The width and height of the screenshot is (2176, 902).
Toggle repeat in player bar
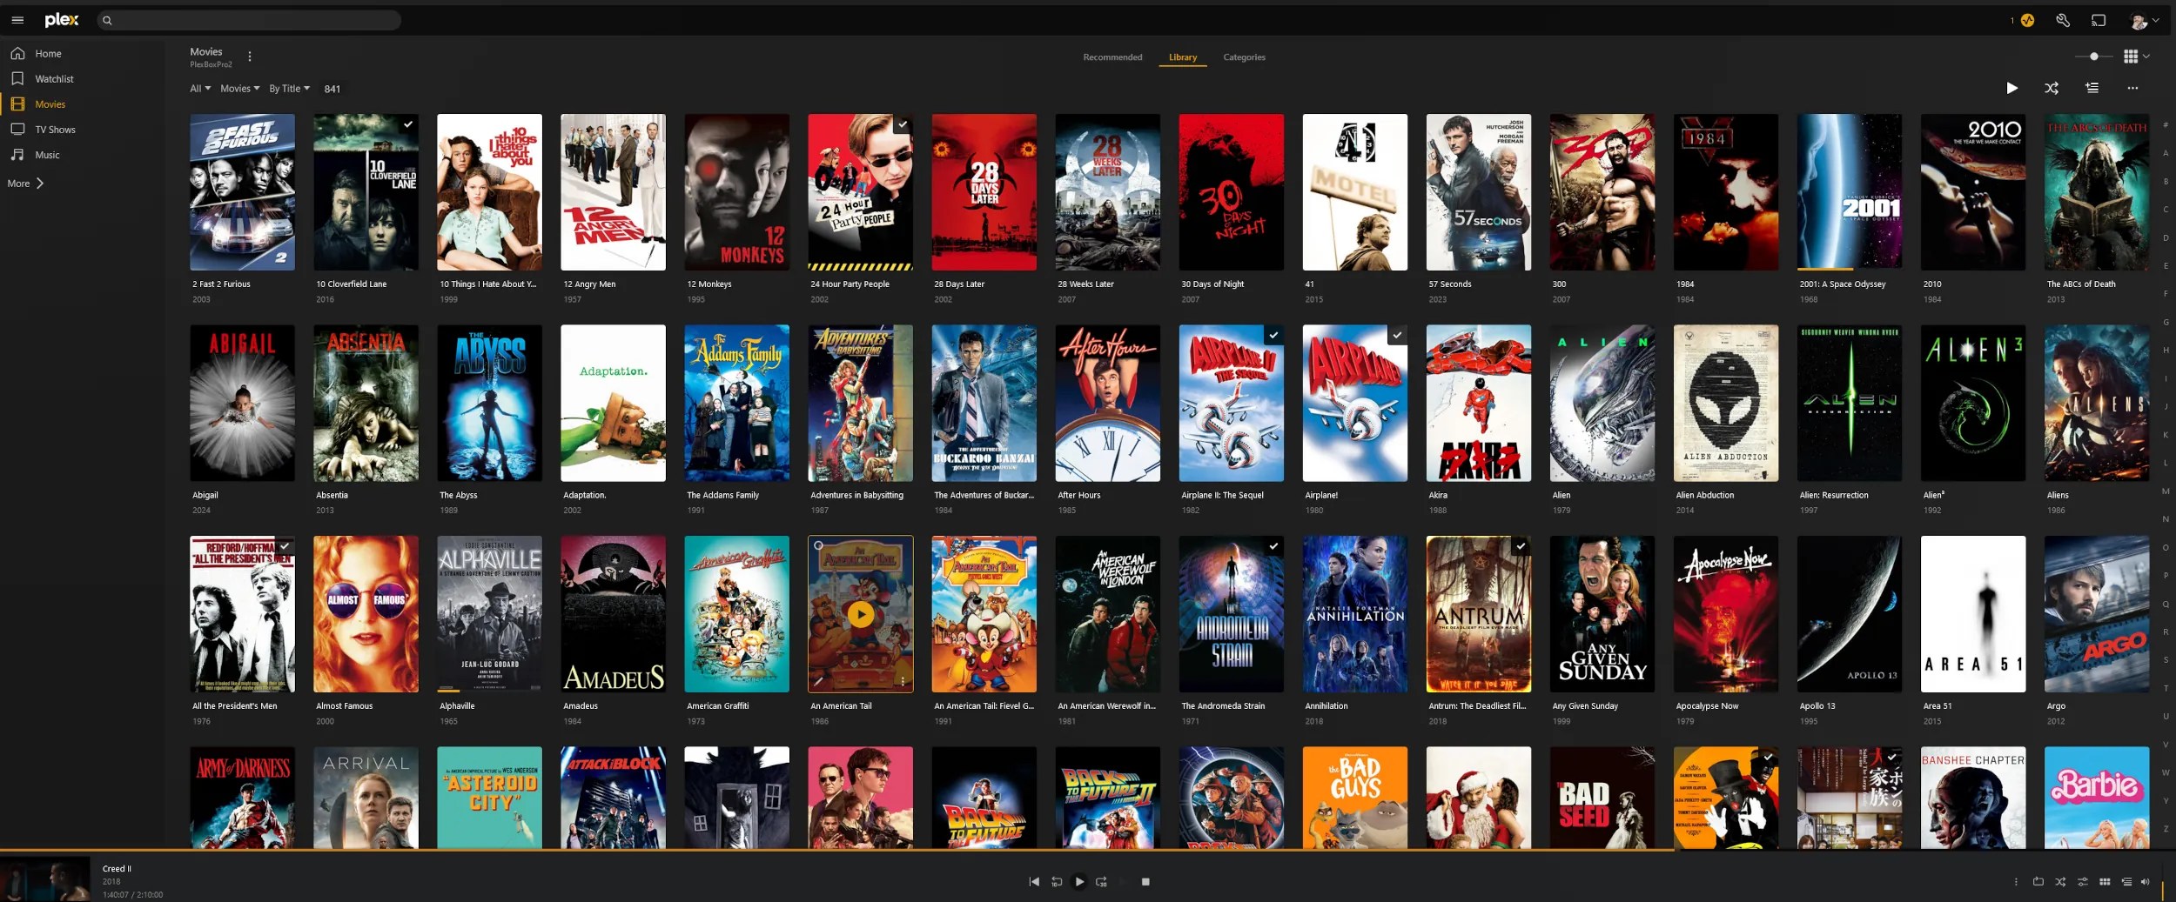(x=2038, y=881)
